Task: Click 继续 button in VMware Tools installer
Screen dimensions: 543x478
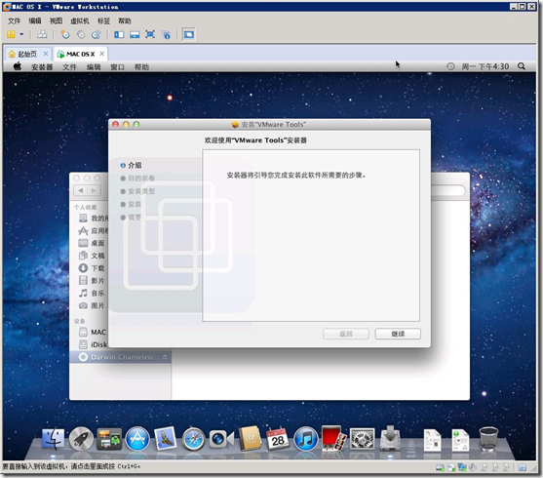Action: pos(398,334)
